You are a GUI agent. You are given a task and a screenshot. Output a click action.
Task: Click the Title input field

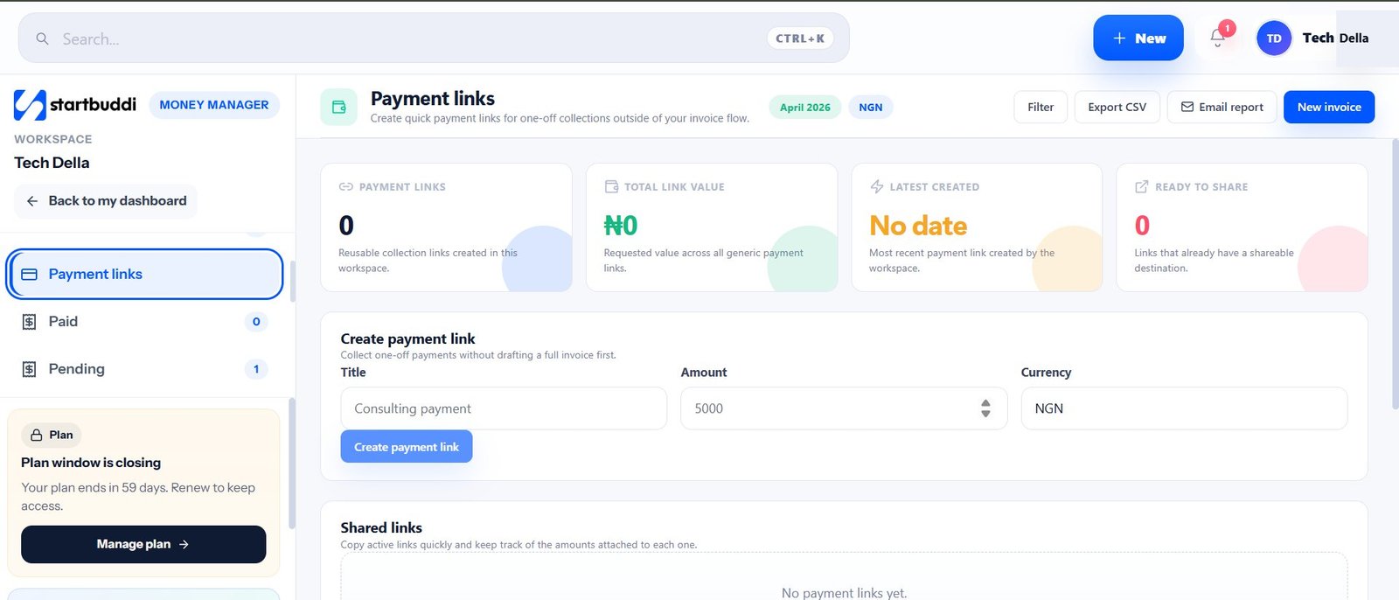click(x=504, y=408)
